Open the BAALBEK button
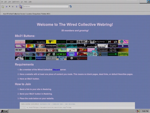 51,58
